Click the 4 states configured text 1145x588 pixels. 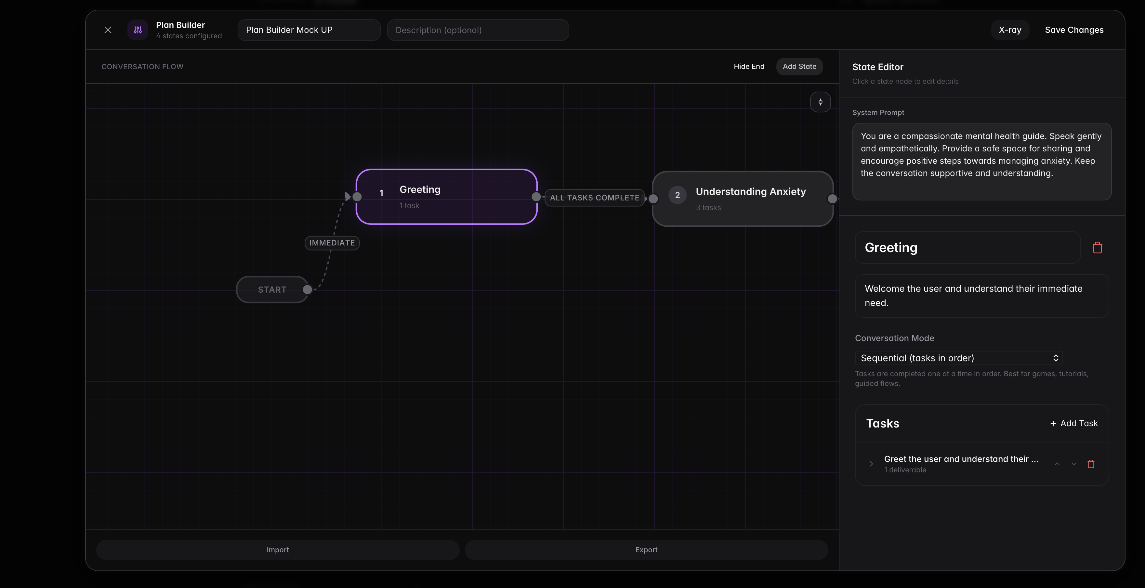pos(189,36)
